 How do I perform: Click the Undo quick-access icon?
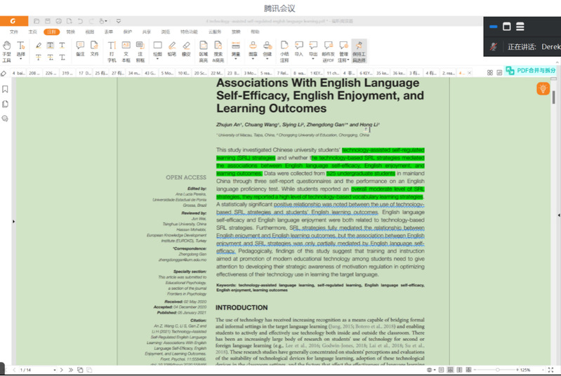pyautogui.click(x=80, y=21)
